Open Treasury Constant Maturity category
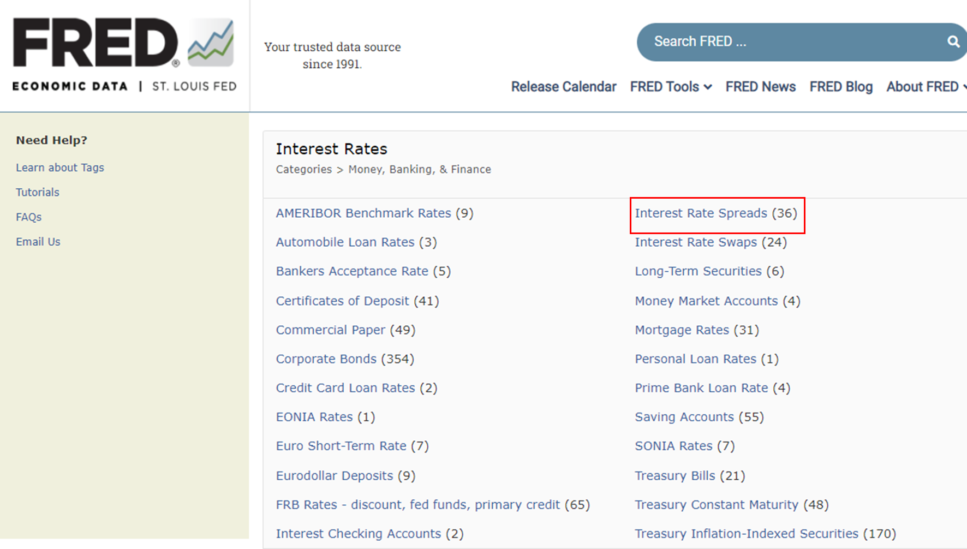967x549 pixels. click(x=717, y=504)
